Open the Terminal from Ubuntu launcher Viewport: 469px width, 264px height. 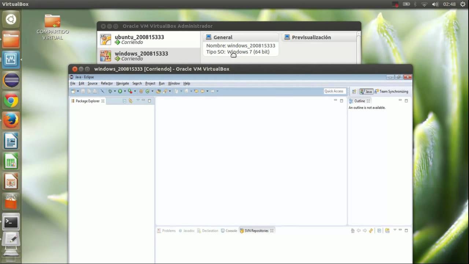tap(11, 221)
